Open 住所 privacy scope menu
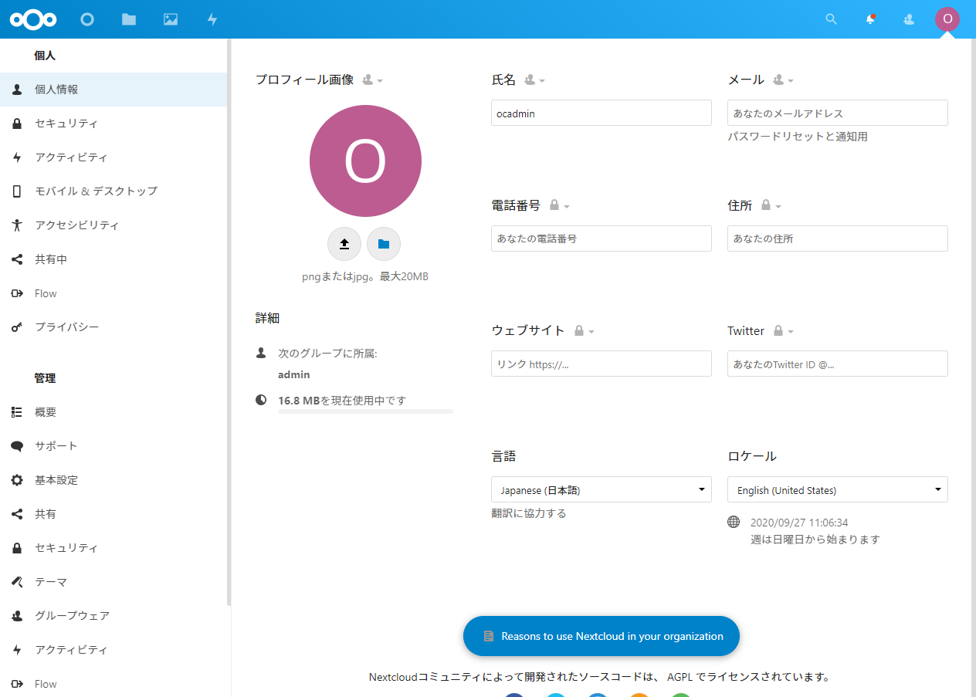Screen dimensions: 976x697 (771, 205)
